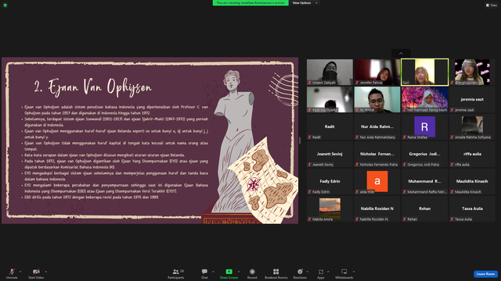Select aida mile's orange avatar tile
The width and height of the screenshot is (501, 281).
[x=377, y=181]
